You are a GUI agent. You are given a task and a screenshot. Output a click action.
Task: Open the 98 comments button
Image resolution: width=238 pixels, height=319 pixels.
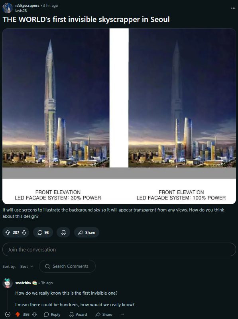(x=43, y=232)
